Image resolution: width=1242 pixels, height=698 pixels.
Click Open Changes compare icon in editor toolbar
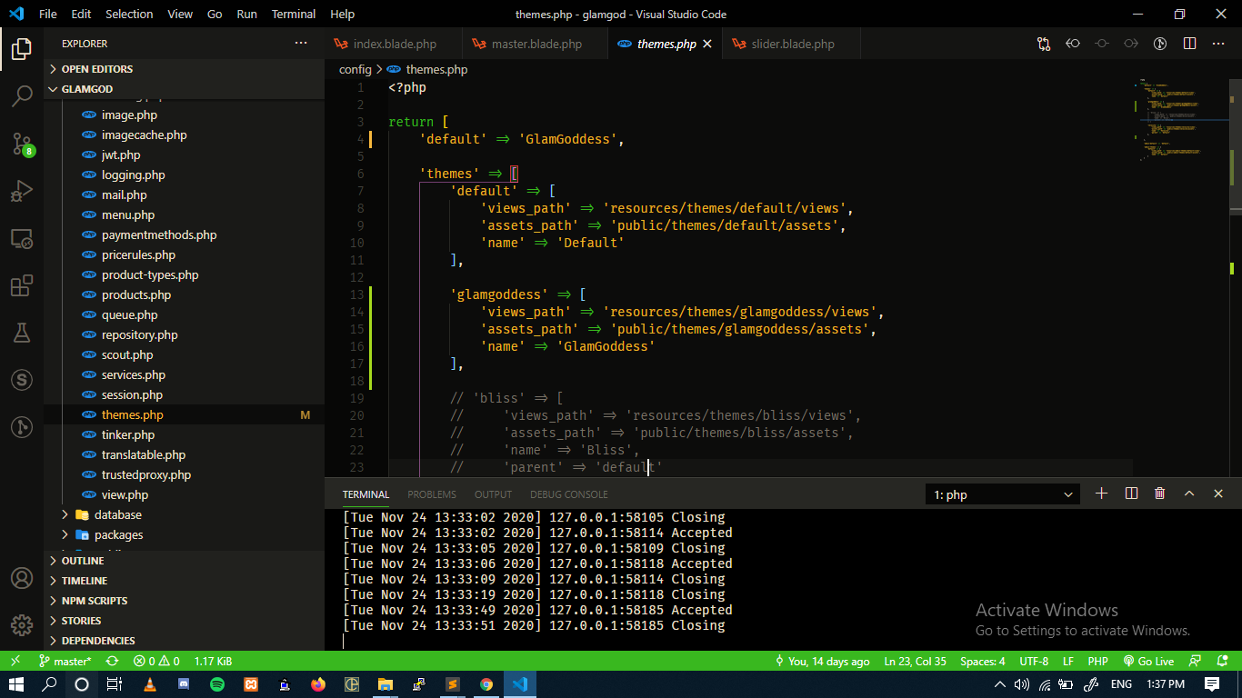point(1044,44)
